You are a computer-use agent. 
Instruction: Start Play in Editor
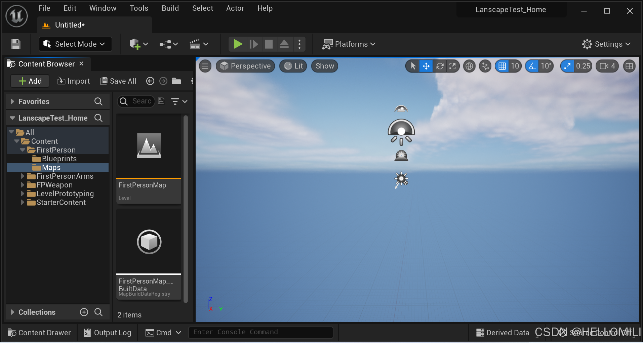point(238,44)
